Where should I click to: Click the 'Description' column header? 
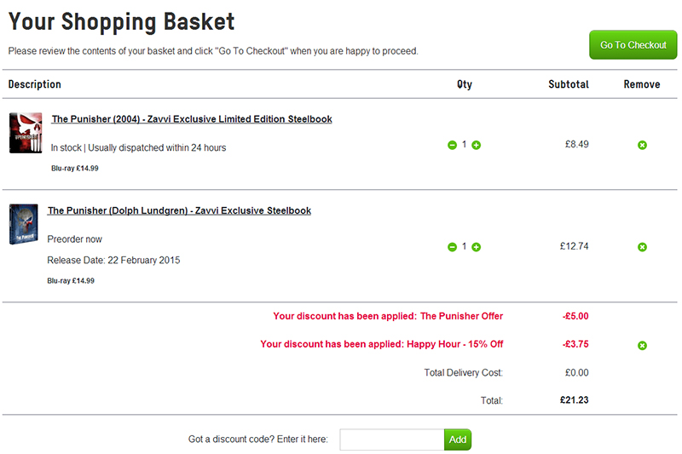[34, 84]
